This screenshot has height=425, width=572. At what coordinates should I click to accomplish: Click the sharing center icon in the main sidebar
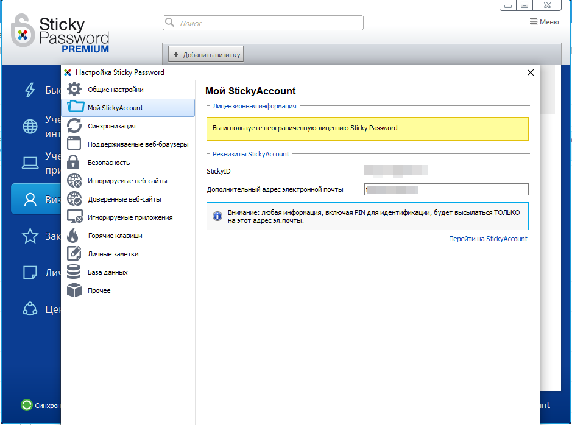click(x=30, y=309)
